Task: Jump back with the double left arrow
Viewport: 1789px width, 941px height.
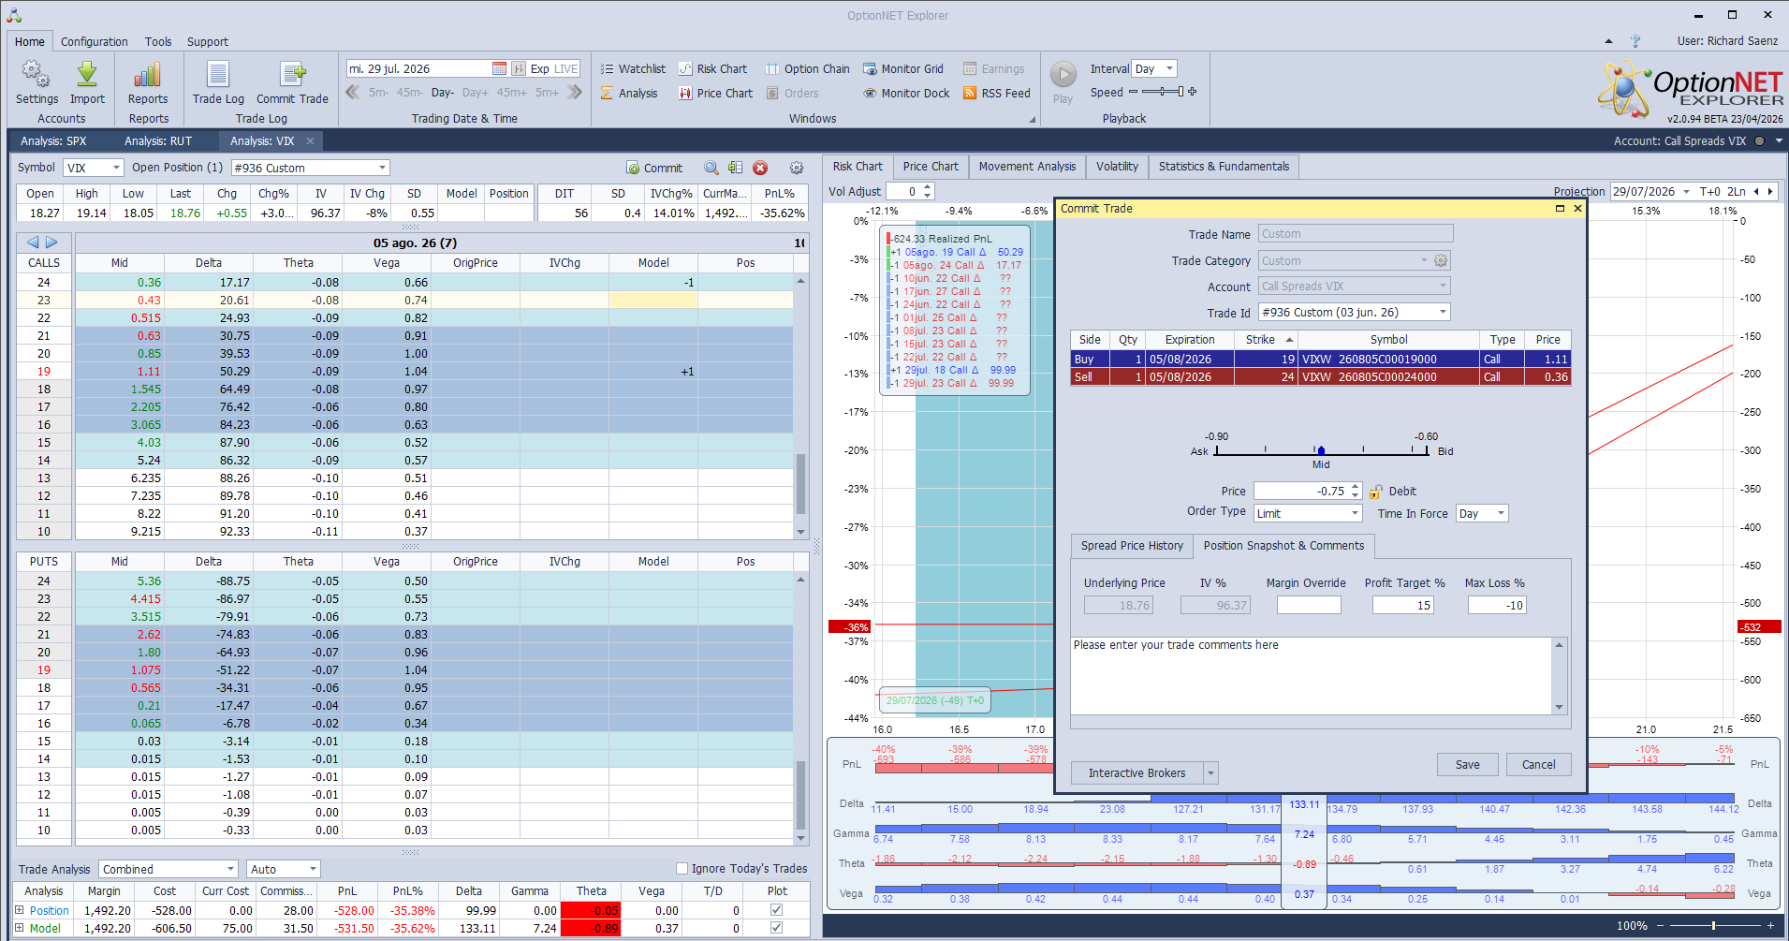Action: coord(353,92)
